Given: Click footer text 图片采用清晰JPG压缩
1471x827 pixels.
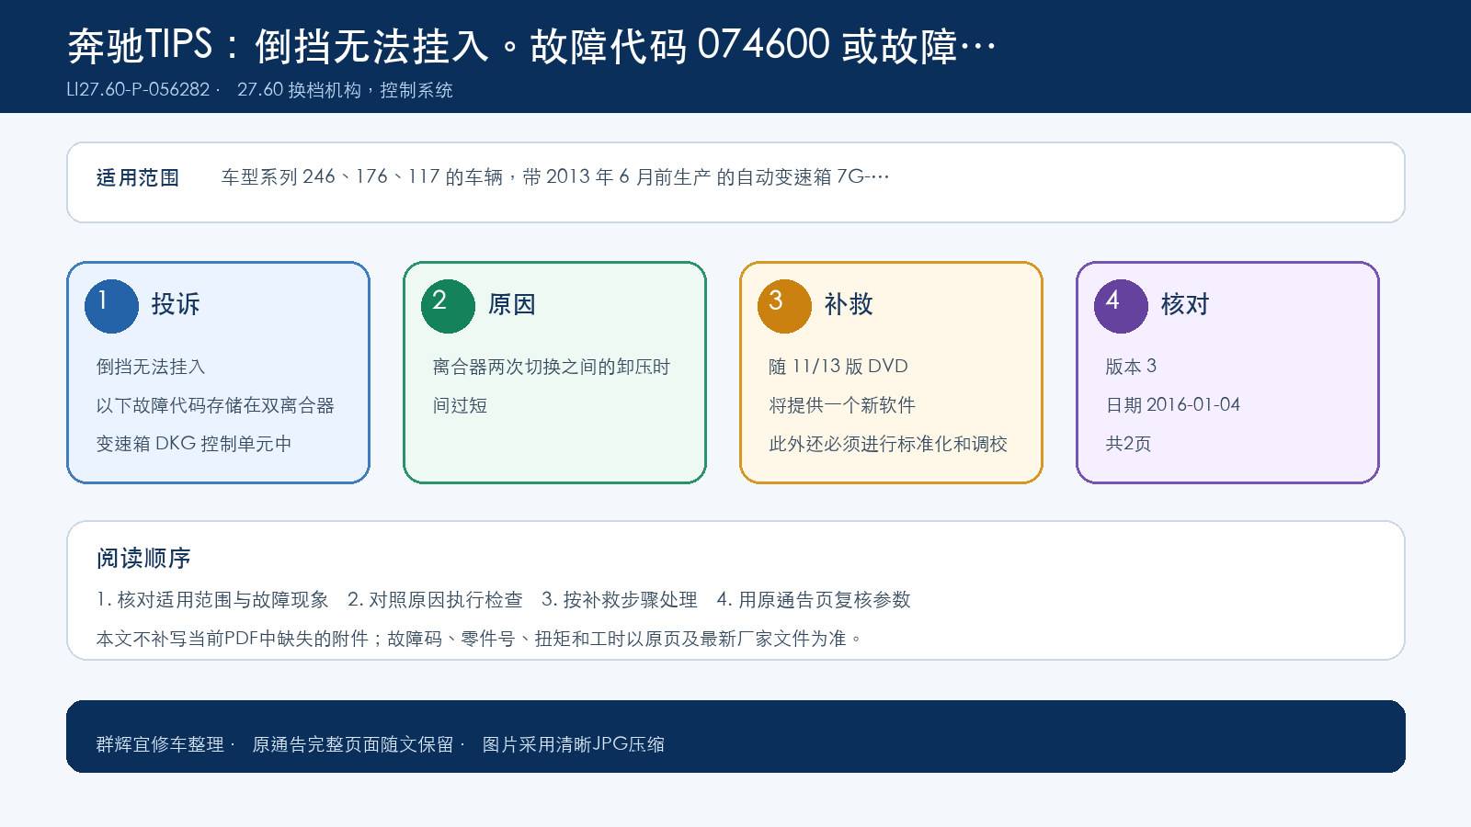Looking at the screenshot, I should 574,744.
